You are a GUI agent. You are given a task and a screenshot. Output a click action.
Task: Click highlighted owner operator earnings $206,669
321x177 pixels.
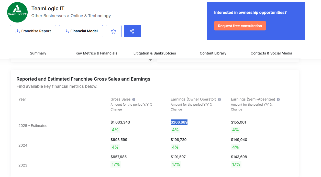(179, 122)
